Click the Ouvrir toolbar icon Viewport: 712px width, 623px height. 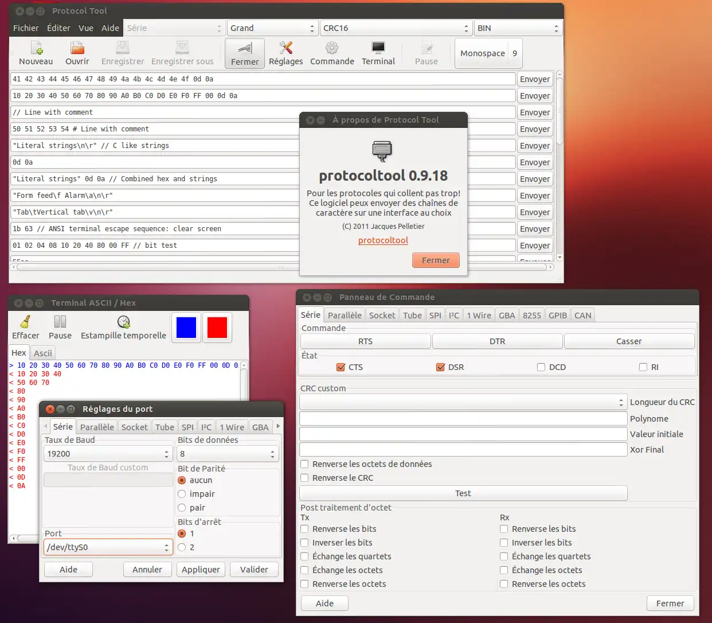[77, 53]
